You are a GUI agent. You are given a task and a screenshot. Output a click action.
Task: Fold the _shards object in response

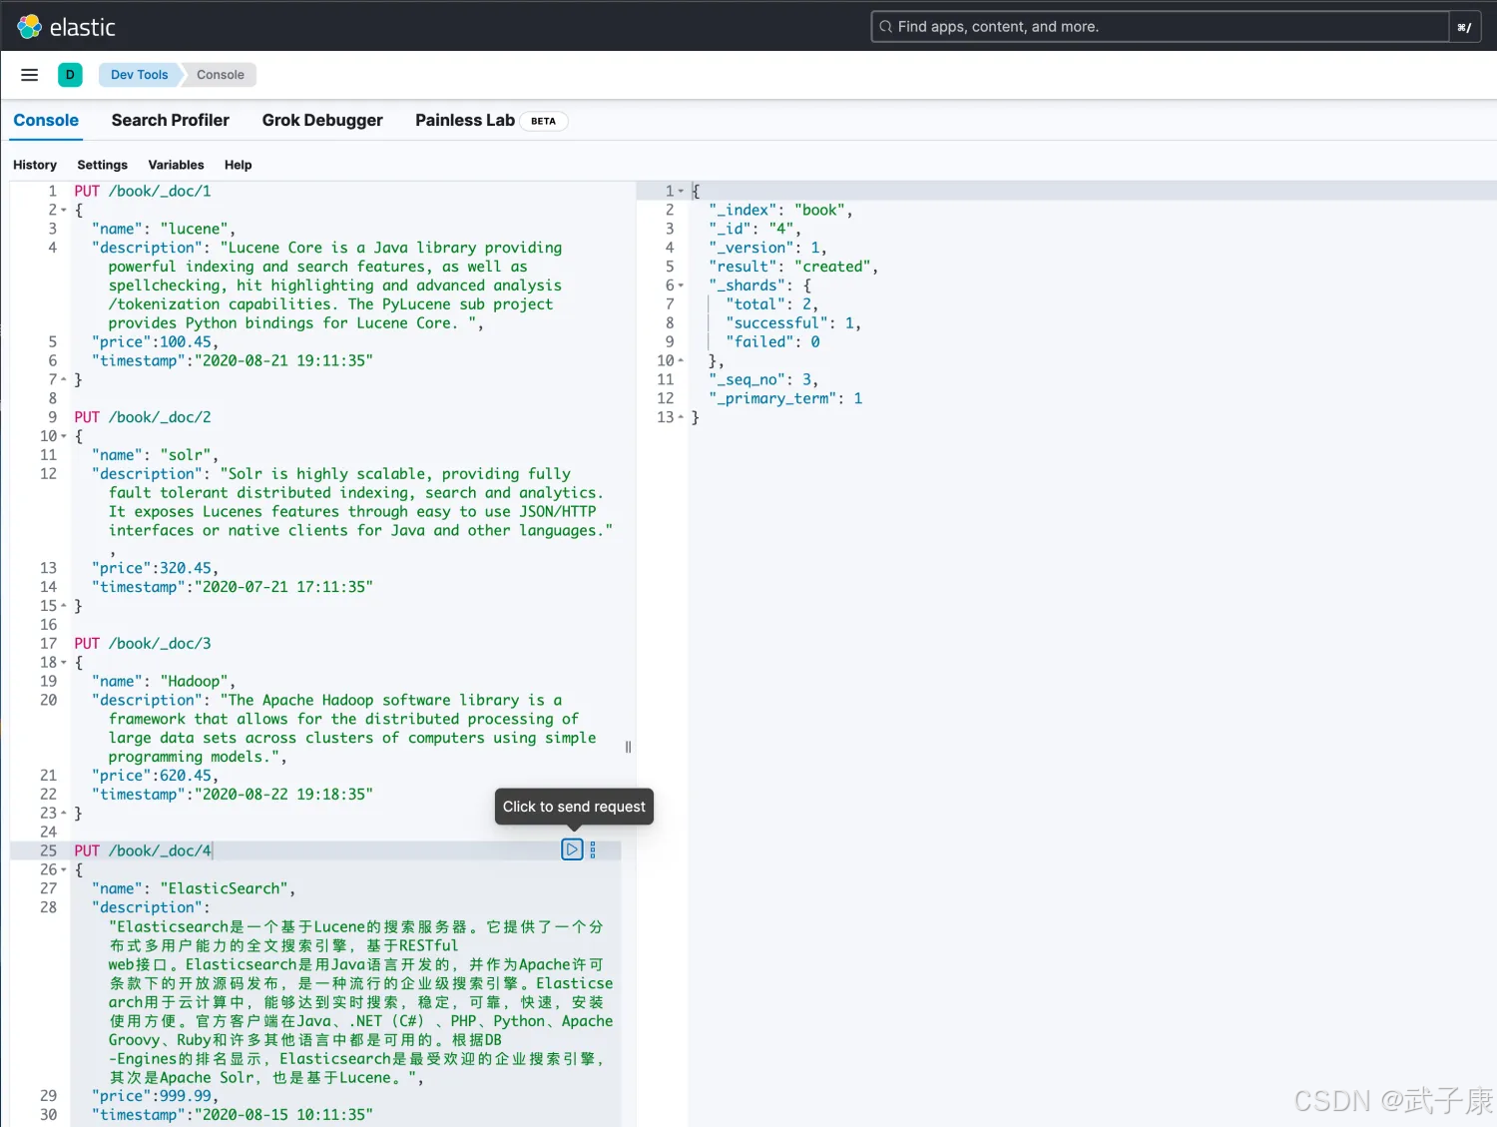[x=682, y=285]
